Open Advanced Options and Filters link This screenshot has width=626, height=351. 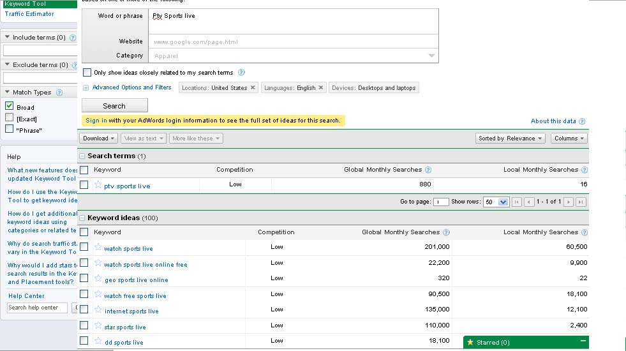pyautogui.click(x=131, y=87)
